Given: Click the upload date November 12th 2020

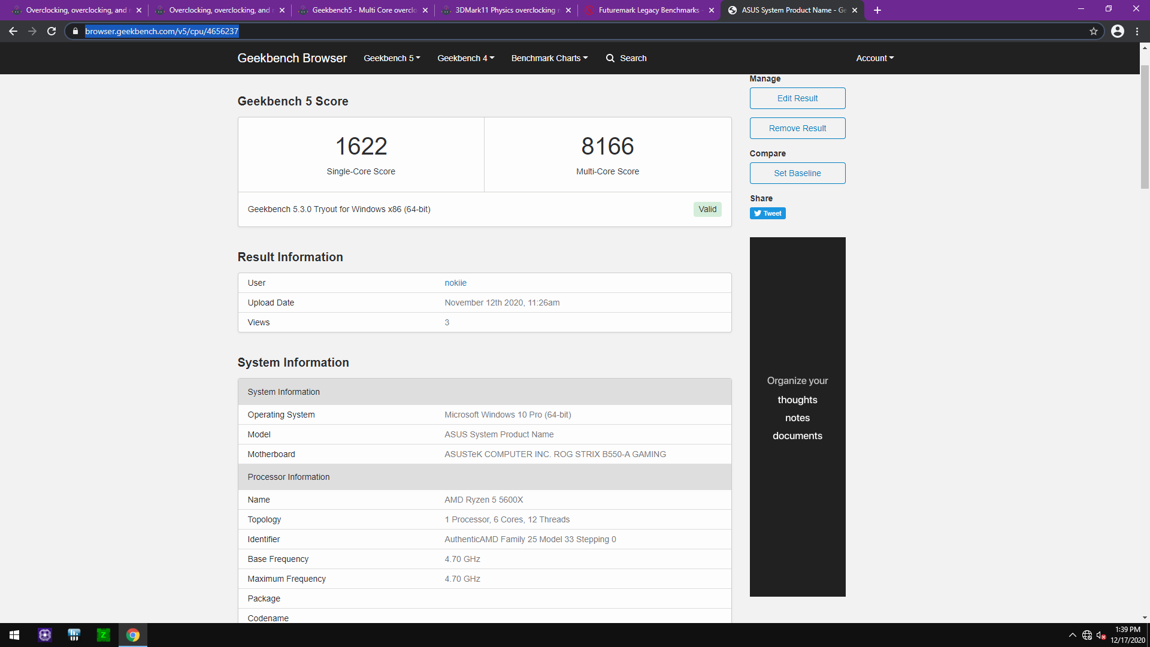Looking at the screenshot, I should [x=502, y=303].
